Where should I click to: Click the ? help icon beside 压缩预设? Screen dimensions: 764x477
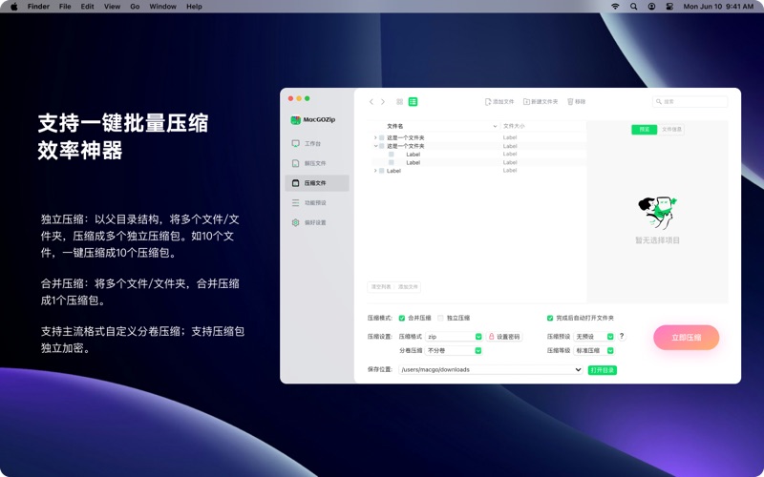(x=622, y=336)
